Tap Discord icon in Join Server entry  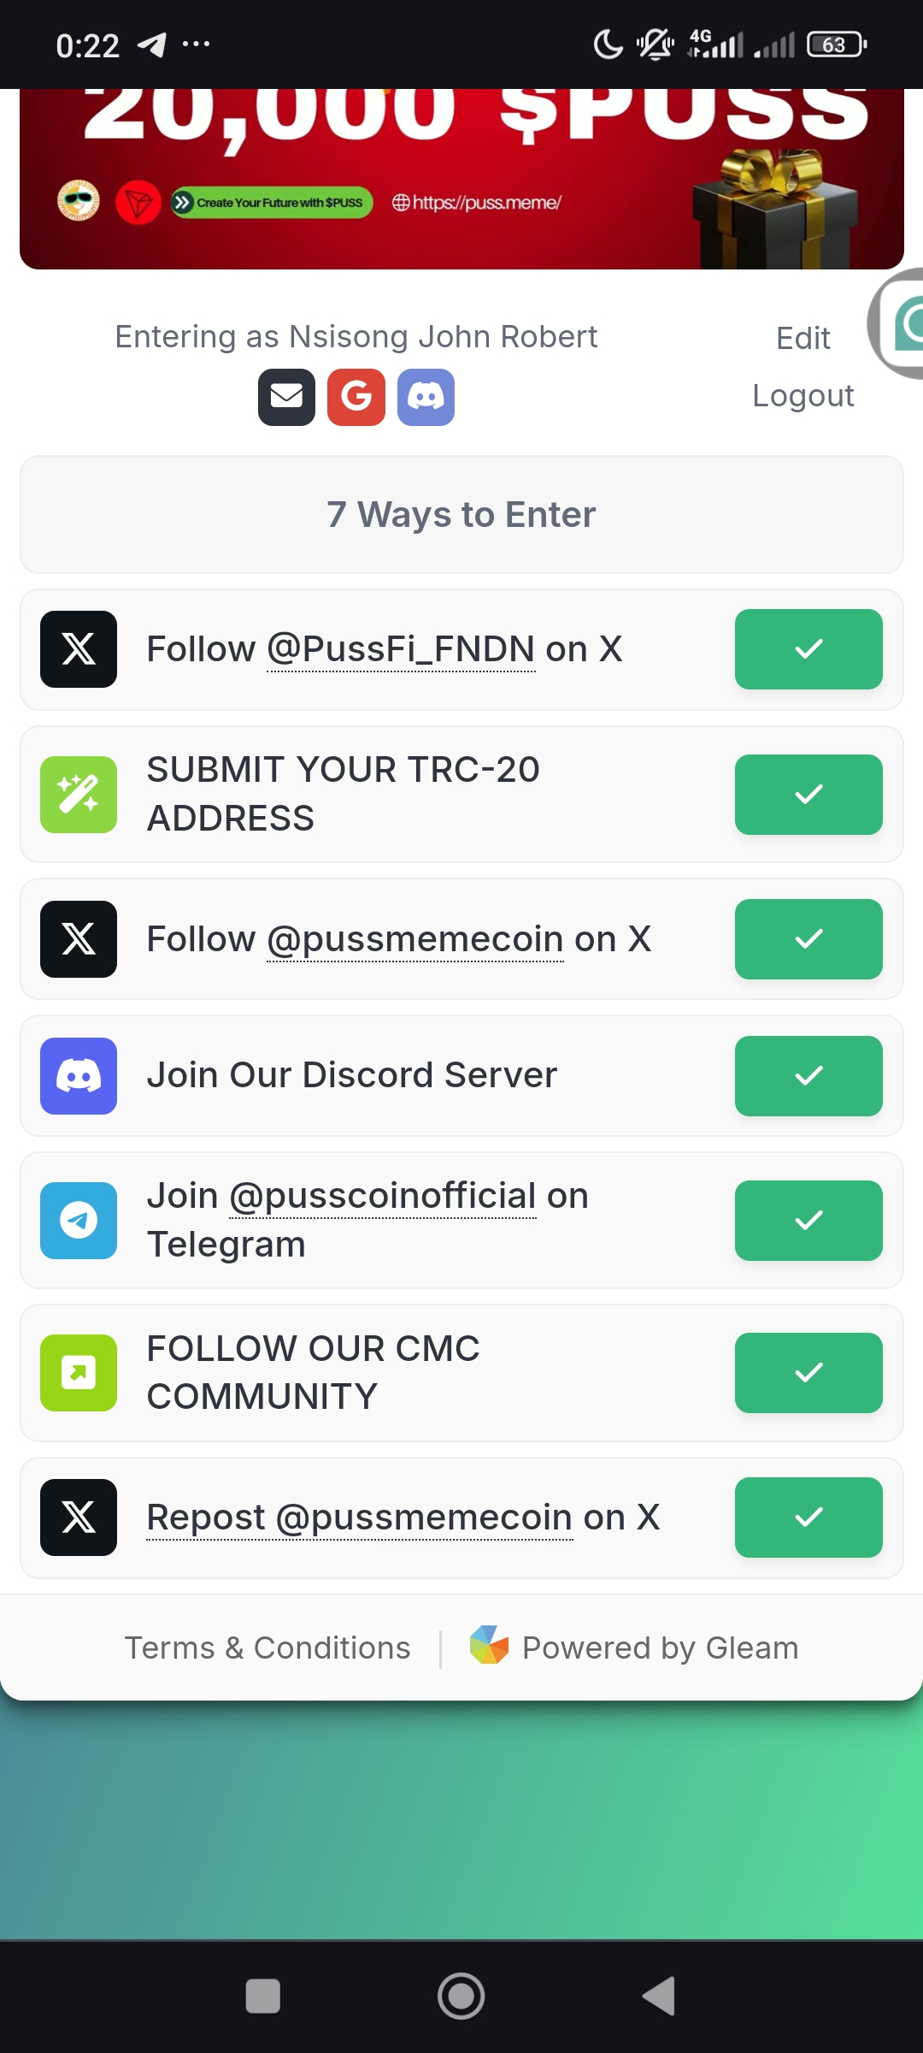(x=79, y=1076)
